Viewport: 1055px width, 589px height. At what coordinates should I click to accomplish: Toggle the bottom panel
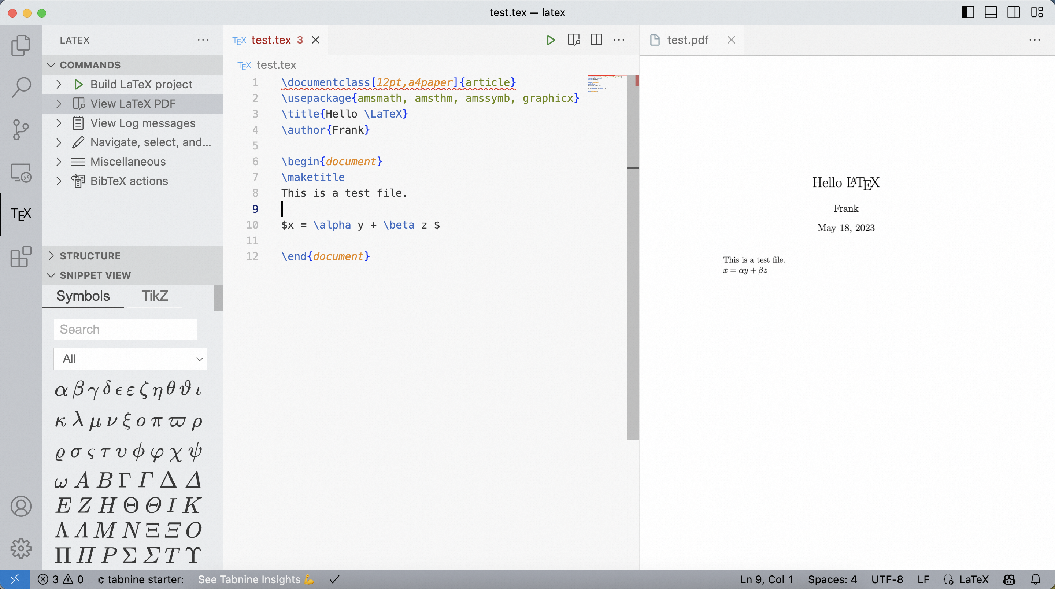[x=991, y=12]
